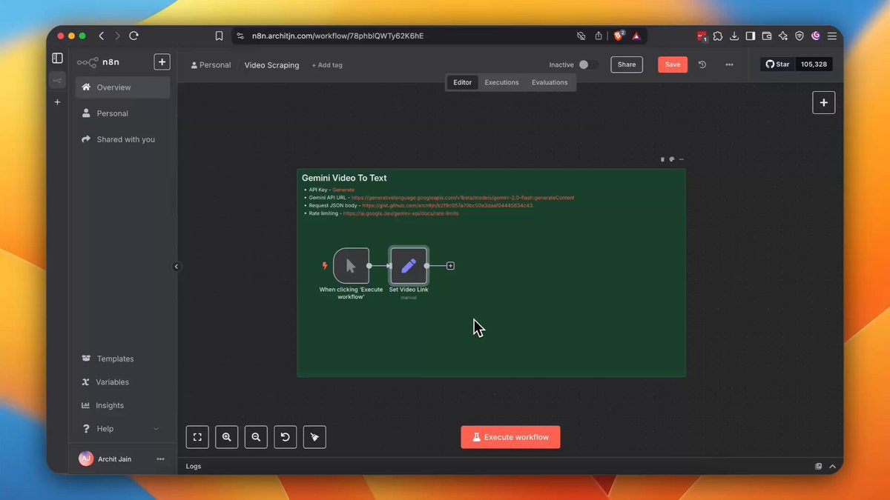Click the 105,328 star count
Screen dimensions: 890x500
[x=814, y=64]
